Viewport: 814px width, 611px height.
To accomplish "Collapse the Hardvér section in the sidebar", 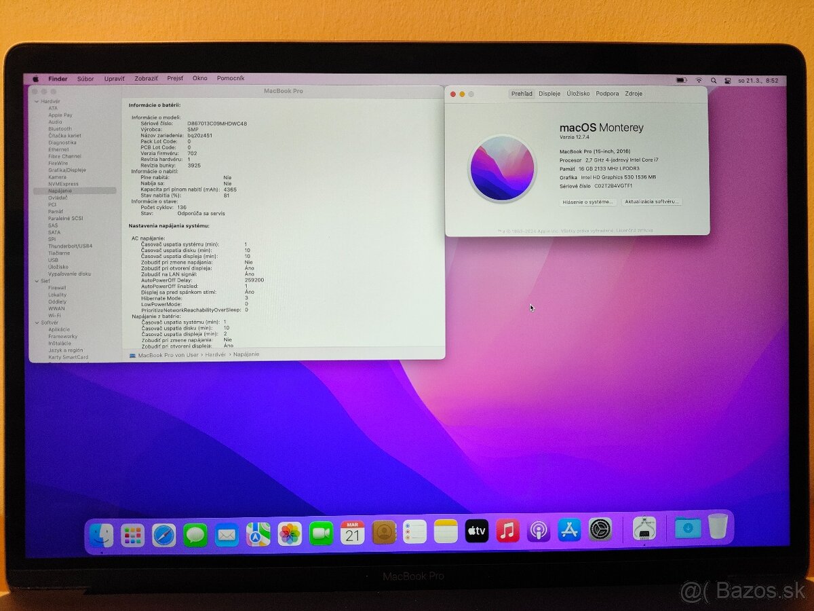I will click(x=39, y=100).
